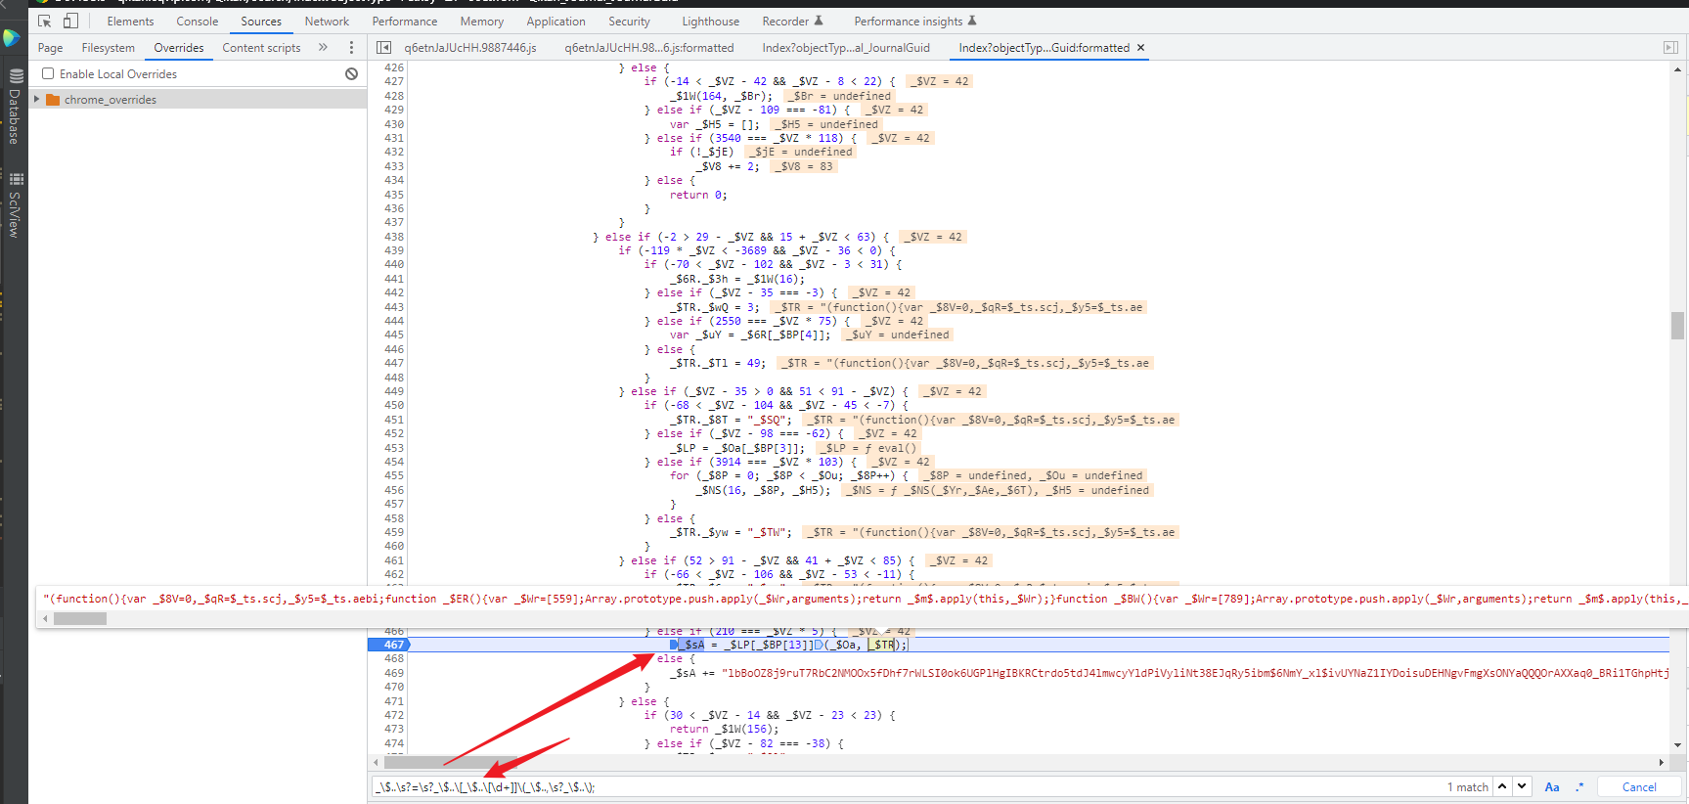Viewport: 1689px width, 804px height.
Task: Click the tooltip's horizontal scrollbar thumb
Action: pyautogui.click(x=80, y=618)
